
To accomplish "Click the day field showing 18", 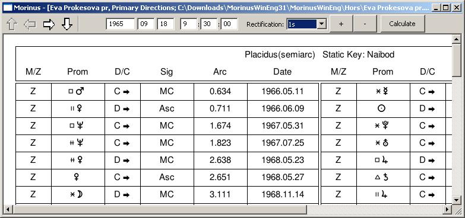I will (165, 24).
